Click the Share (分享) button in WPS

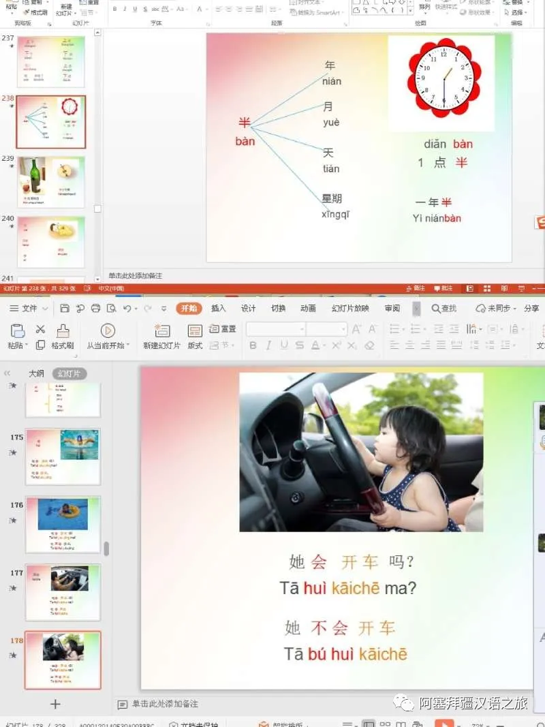(531, 309)
